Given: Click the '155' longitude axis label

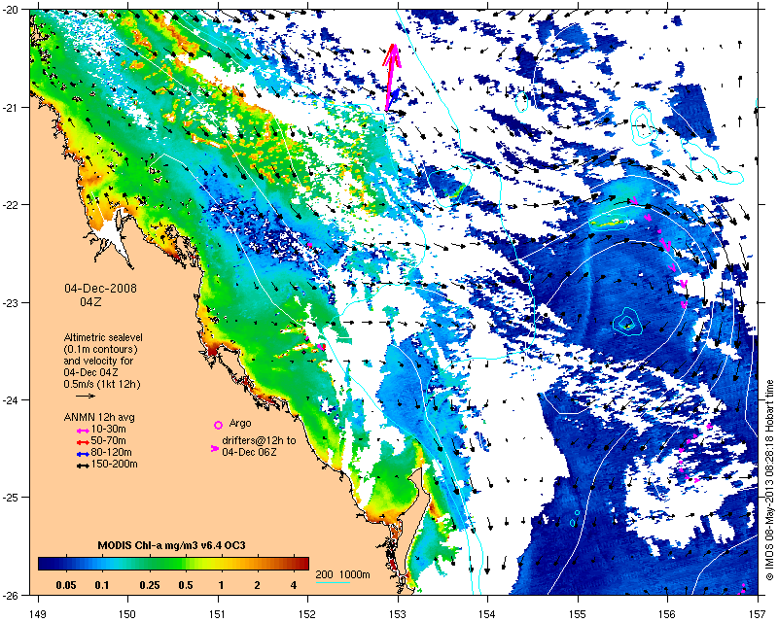Looking at the screenshot, I should click(x=578, y=614).
